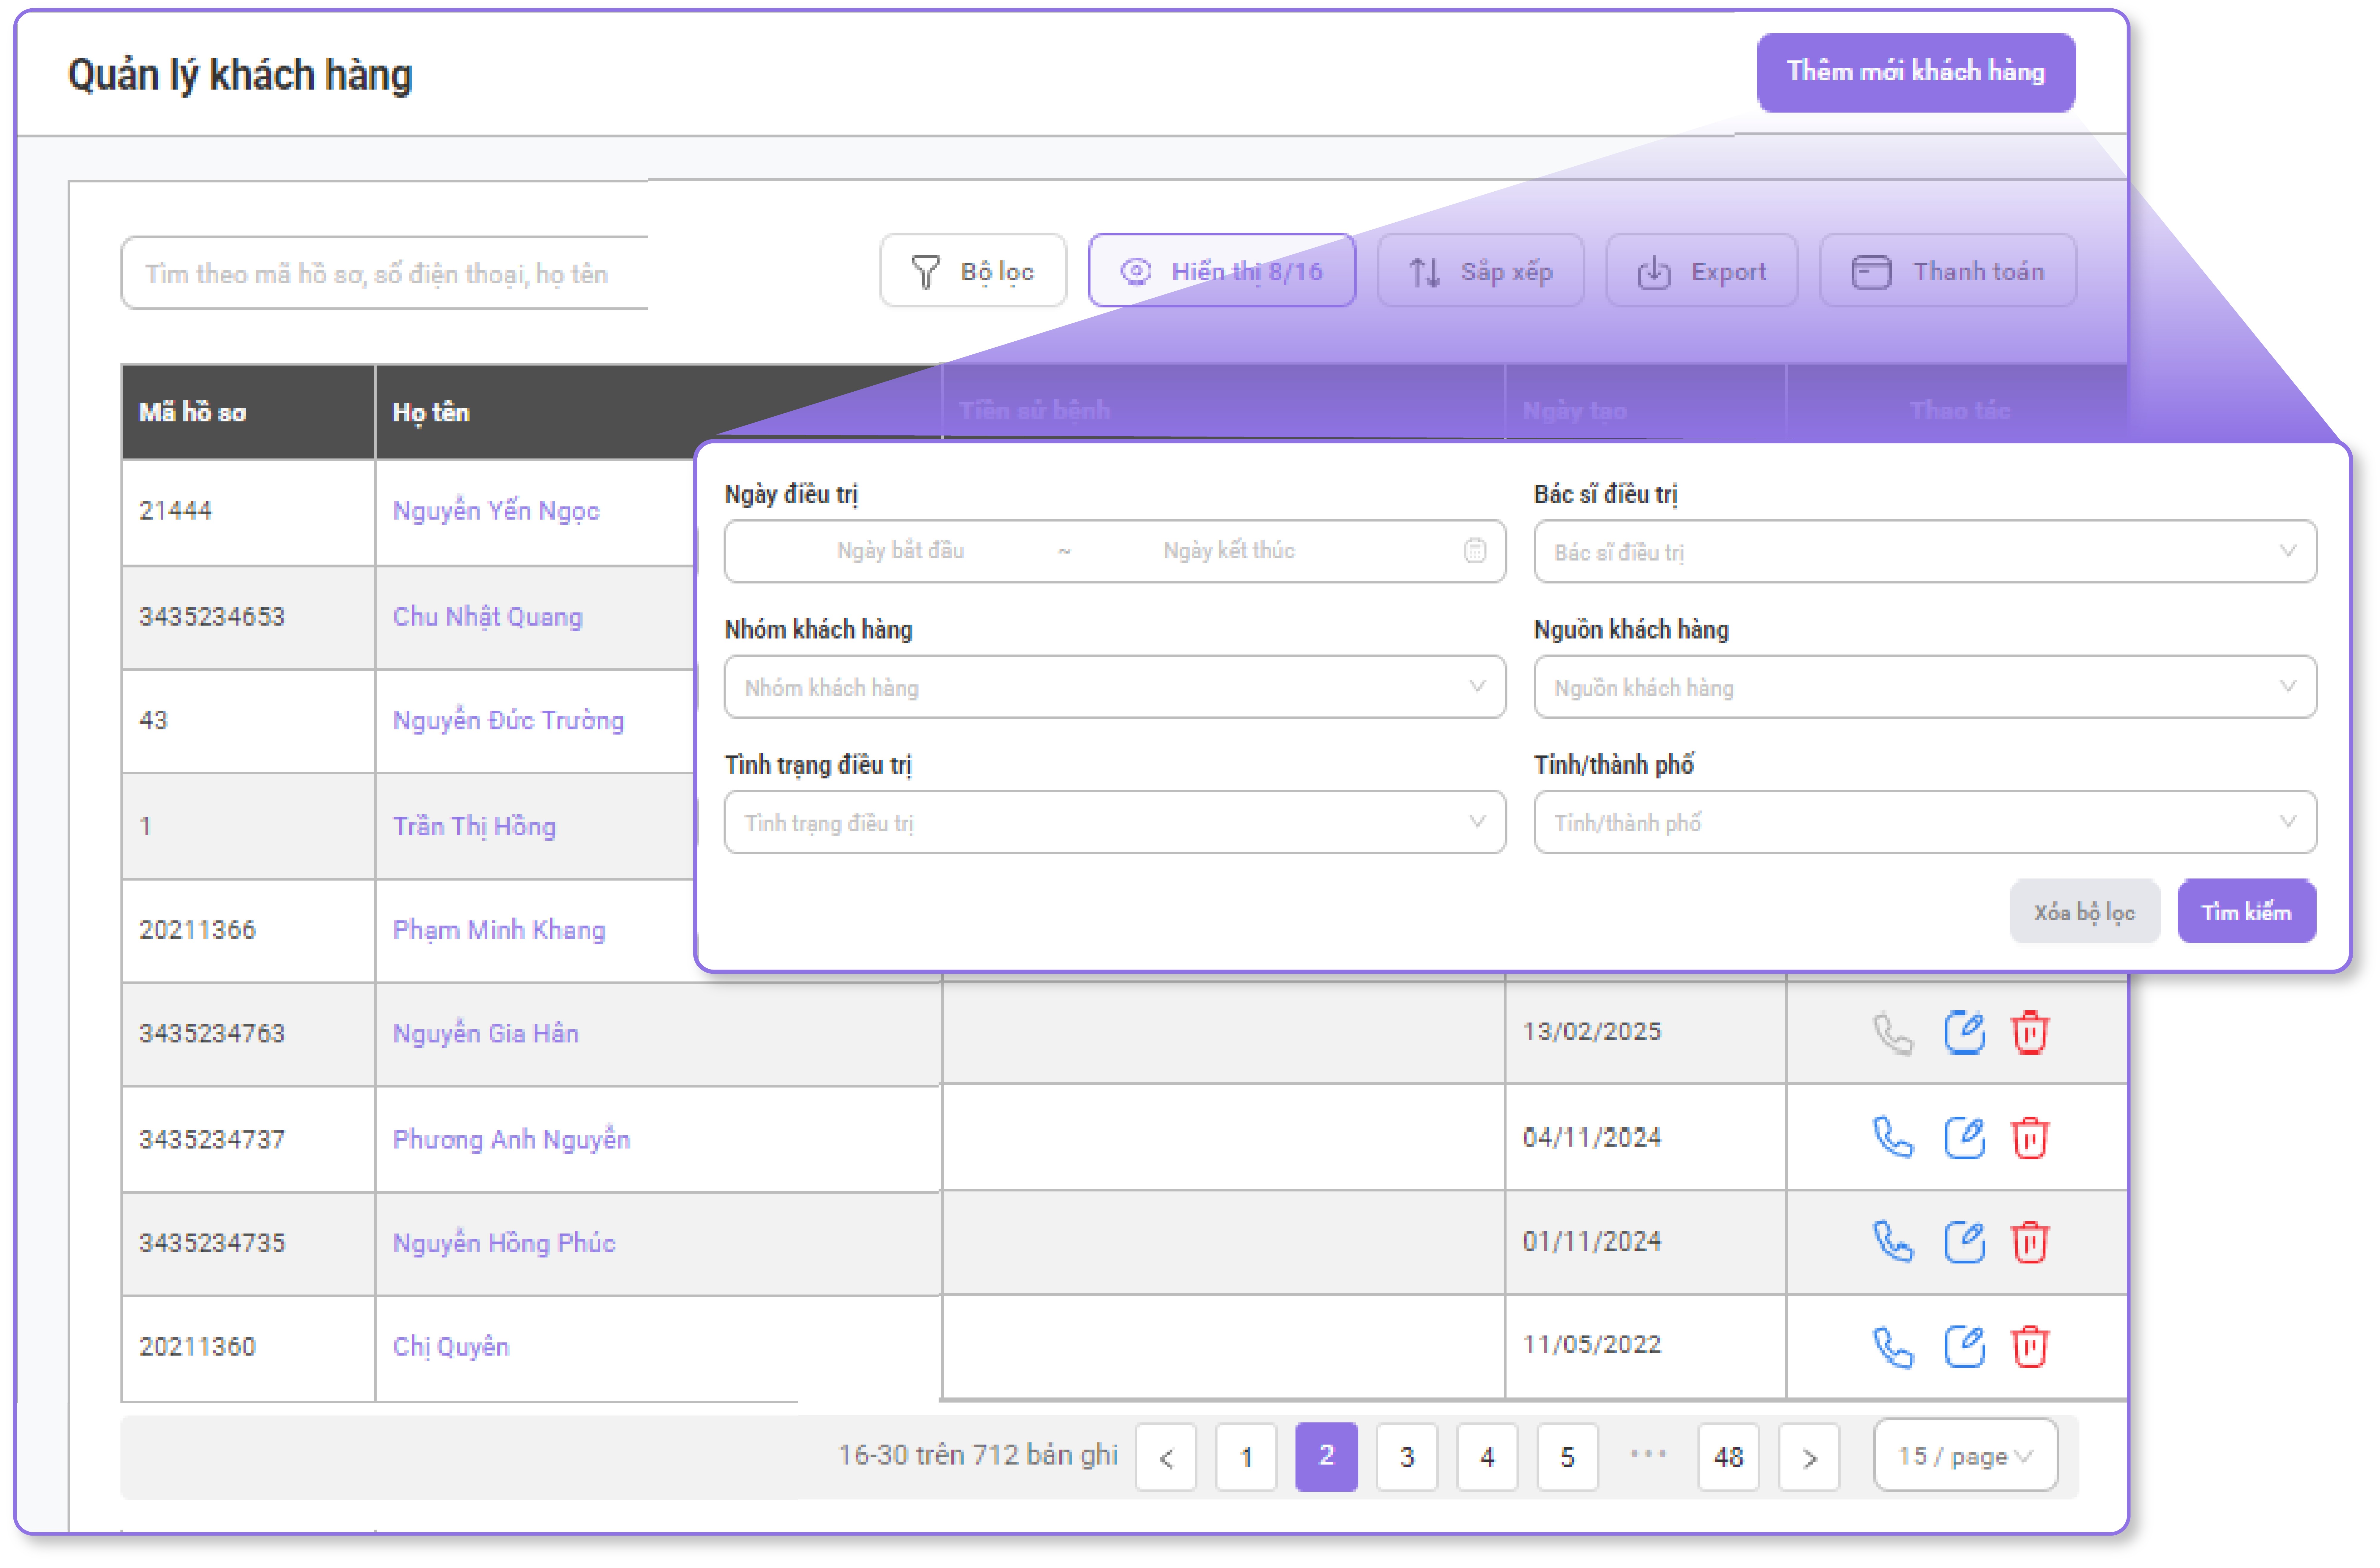
Task: Click creation date 11/05/2022
Action: (1592, 1344)
